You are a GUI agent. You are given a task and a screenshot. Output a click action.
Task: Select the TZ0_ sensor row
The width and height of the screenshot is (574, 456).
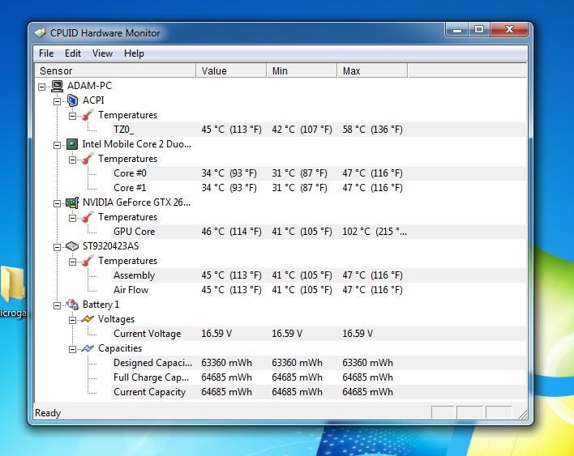click(319, 130)
